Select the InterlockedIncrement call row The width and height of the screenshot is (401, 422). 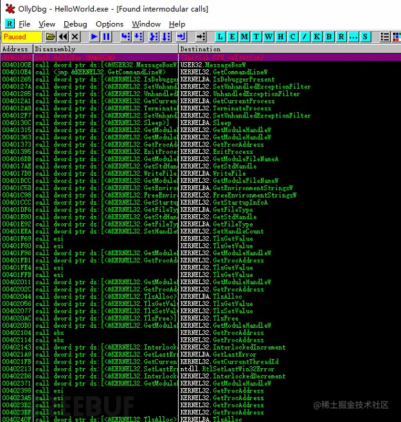click(201, 347)
